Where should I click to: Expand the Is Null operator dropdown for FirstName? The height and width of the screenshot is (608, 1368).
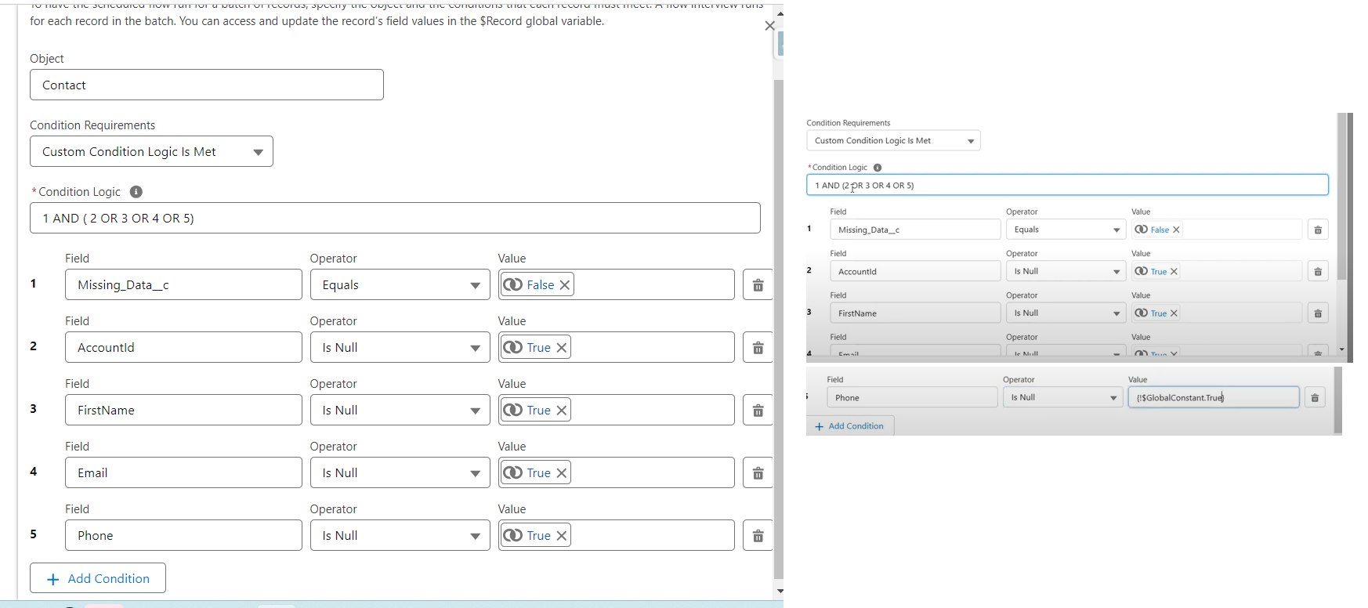click(400, 411)
